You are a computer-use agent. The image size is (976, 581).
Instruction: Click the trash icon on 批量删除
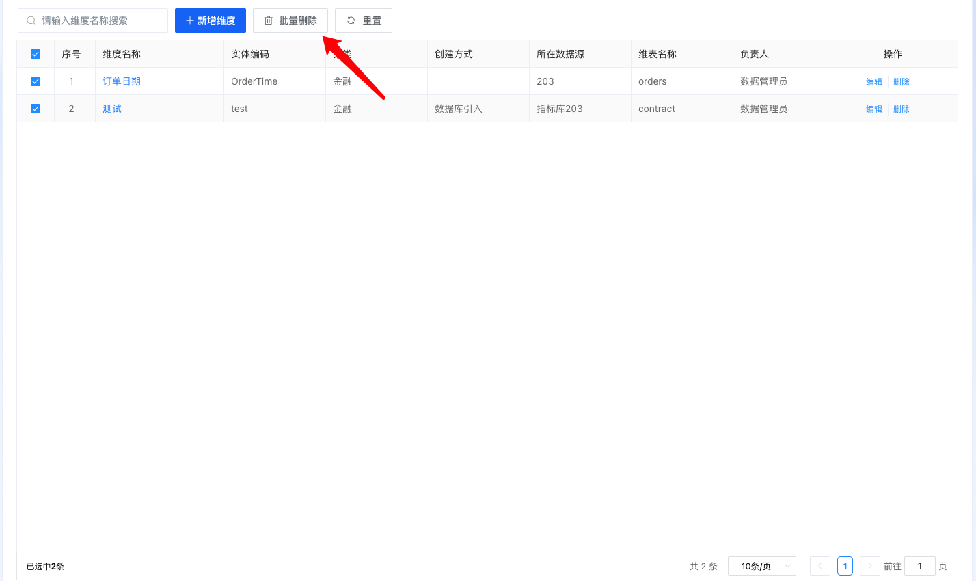pos(269,21)
